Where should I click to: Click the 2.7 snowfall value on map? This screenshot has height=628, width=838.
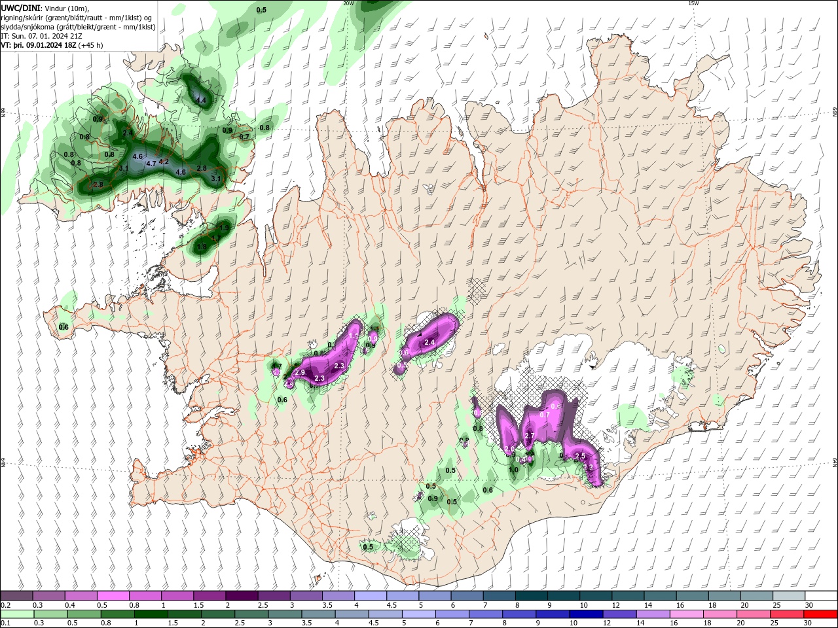530,436
